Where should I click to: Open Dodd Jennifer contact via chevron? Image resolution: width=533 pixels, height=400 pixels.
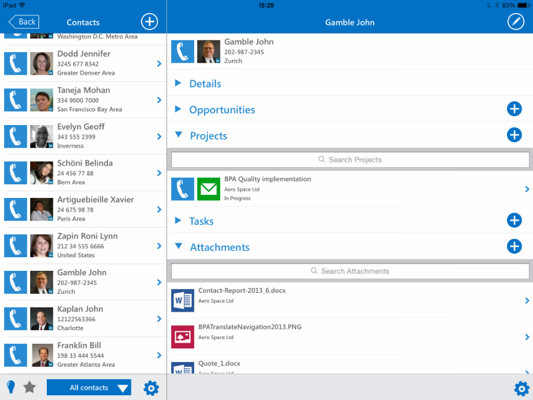tap(159, 63)
